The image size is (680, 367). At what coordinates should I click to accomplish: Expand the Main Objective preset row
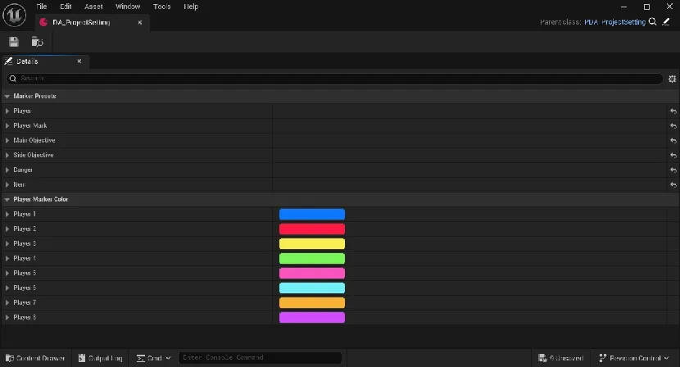pyautogui.click(x=7, y=141)
